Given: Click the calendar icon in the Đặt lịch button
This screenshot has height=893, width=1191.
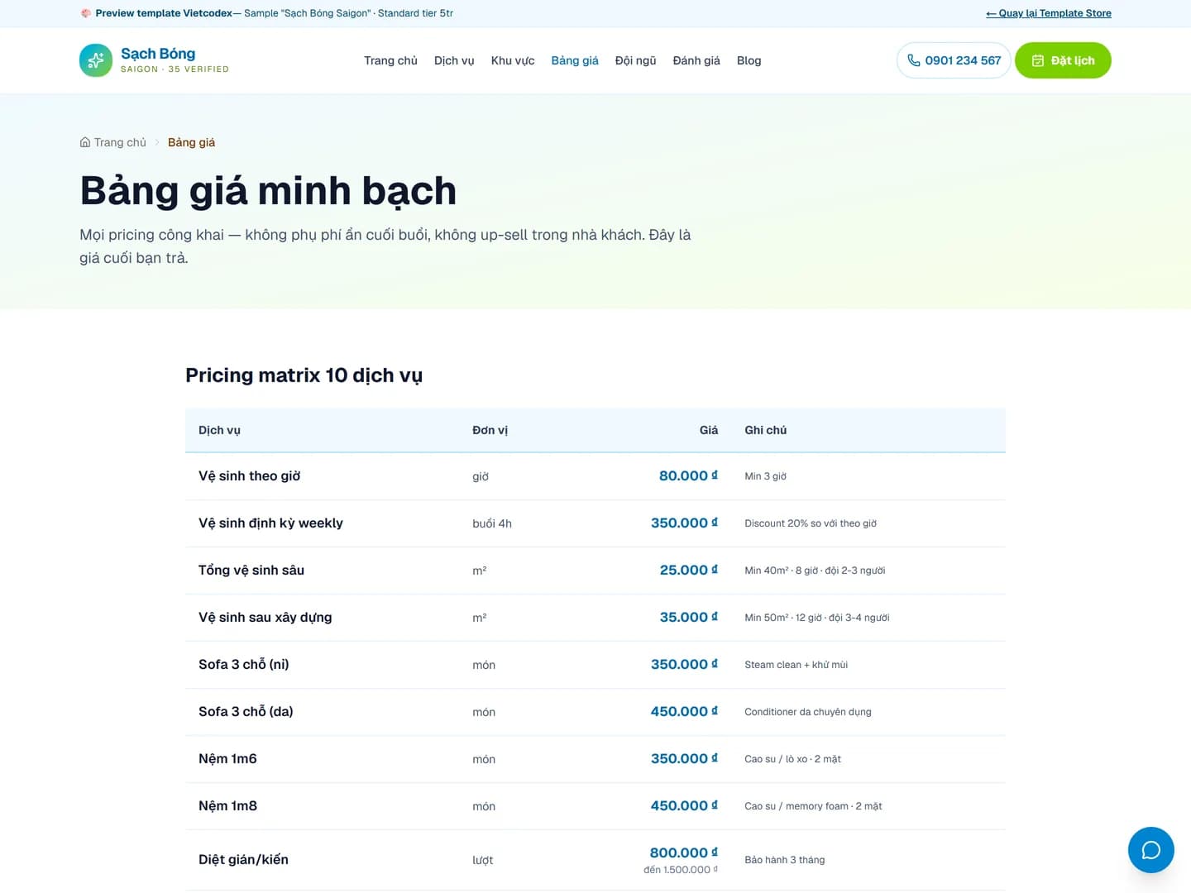Looking at the screenshot, I should pos(1038,60).
